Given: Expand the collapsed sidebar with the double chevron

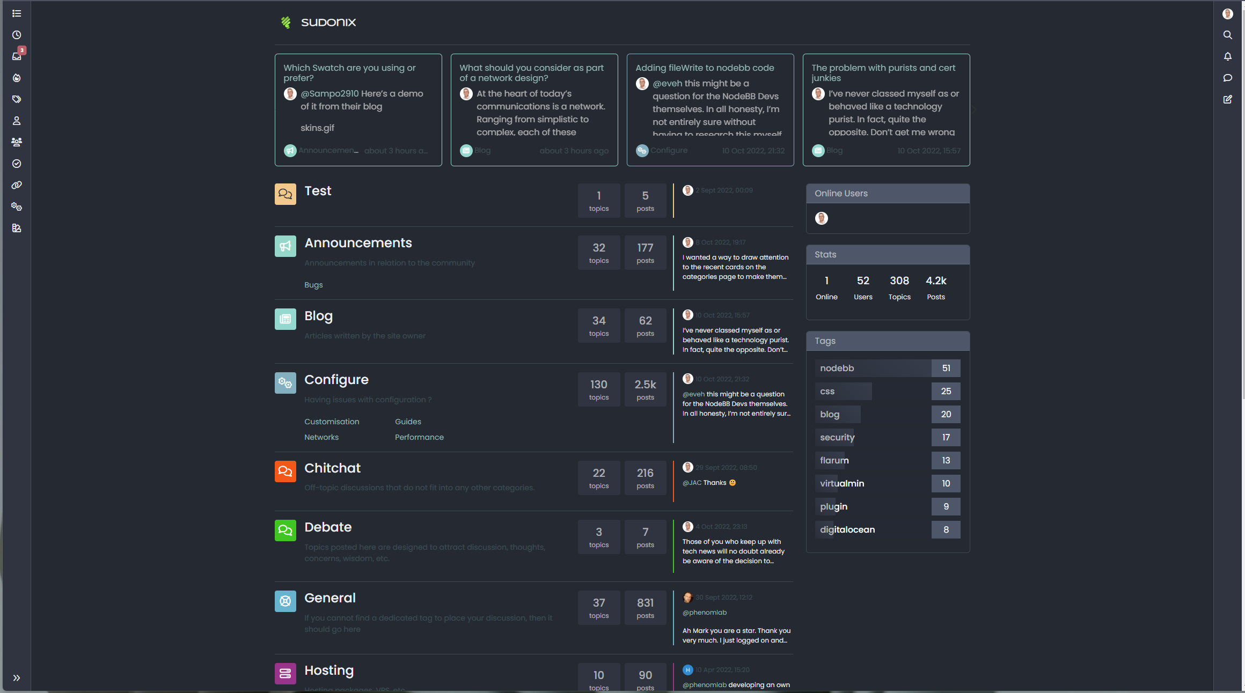Looking at the screenshot, I should pos(17,677).
